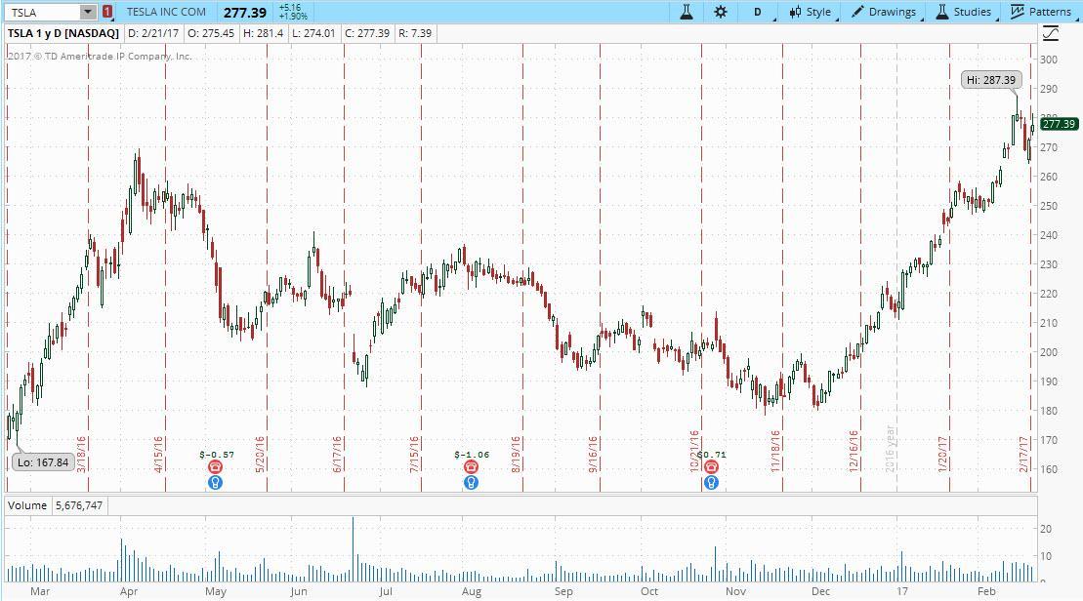Open the Studies menu
This screenshot has height=601, width=1083.
pyautogui.click(x=964, y=12)
